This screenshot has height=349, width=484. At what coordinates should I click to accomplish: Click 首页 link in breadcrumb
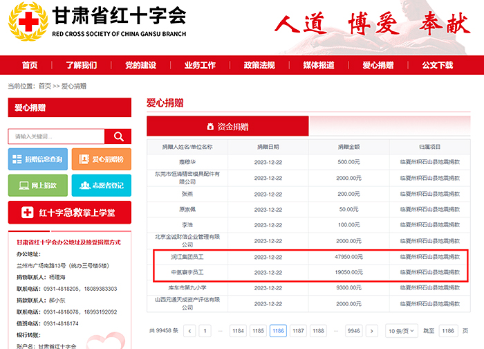tap(44, 86)
